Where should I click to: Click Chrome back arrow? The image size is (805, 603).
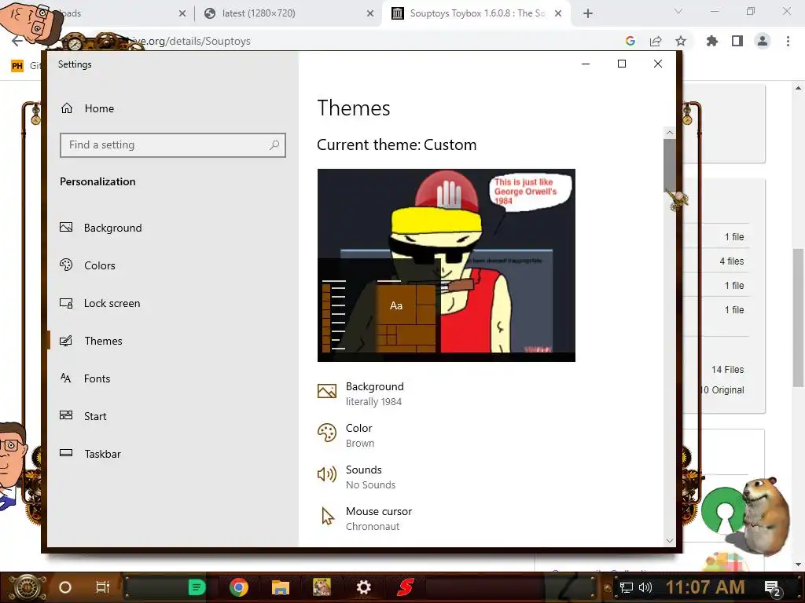pyautogui.click(x=17, y=41)
